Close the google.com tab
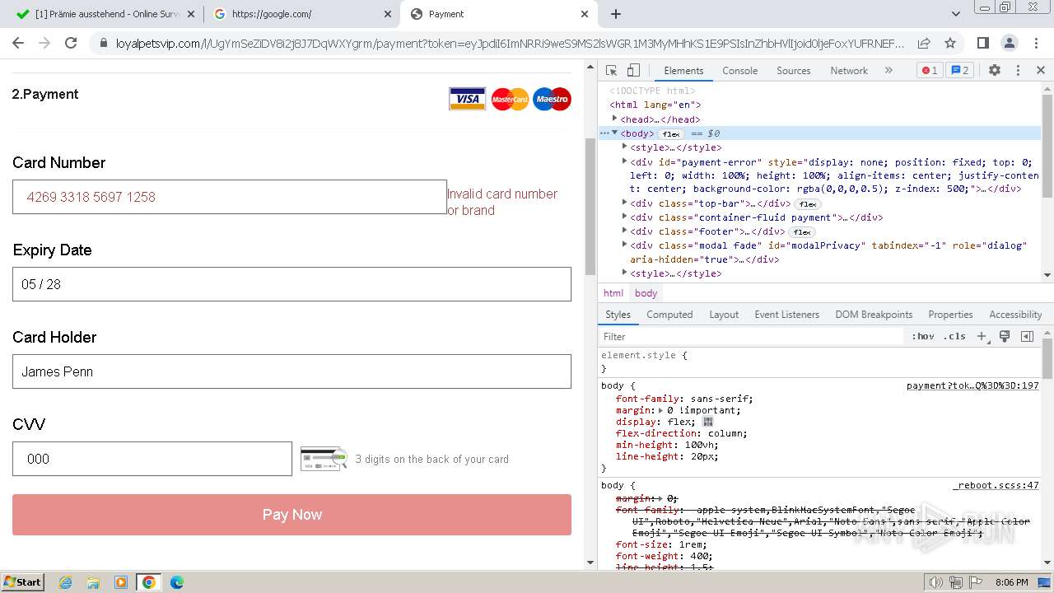1054x593 pixels. 389,14
